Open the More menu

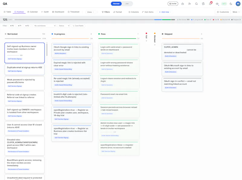(236, 12)
